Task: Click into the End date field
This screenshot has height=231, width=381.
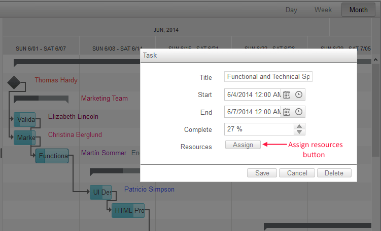Action: click(253, 112)
